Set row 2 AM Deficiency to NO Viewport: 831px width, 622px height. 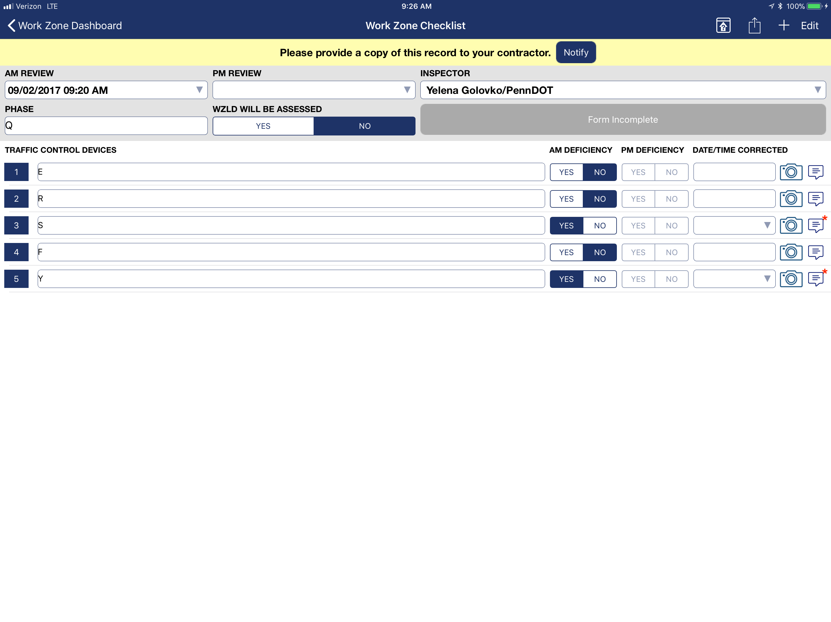pyautogui.click(x=600, y=199)
